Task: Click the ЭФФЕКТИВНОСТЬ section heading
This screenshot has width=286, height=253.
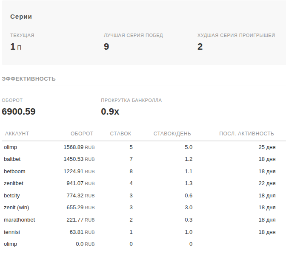Action: [29, 79]
